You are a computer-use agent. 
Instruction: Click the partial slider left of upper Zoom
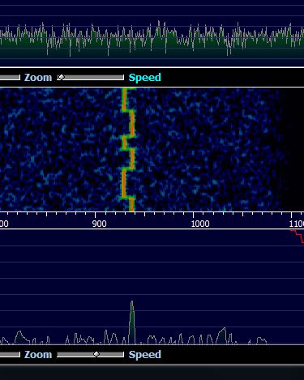coord(10,78)
